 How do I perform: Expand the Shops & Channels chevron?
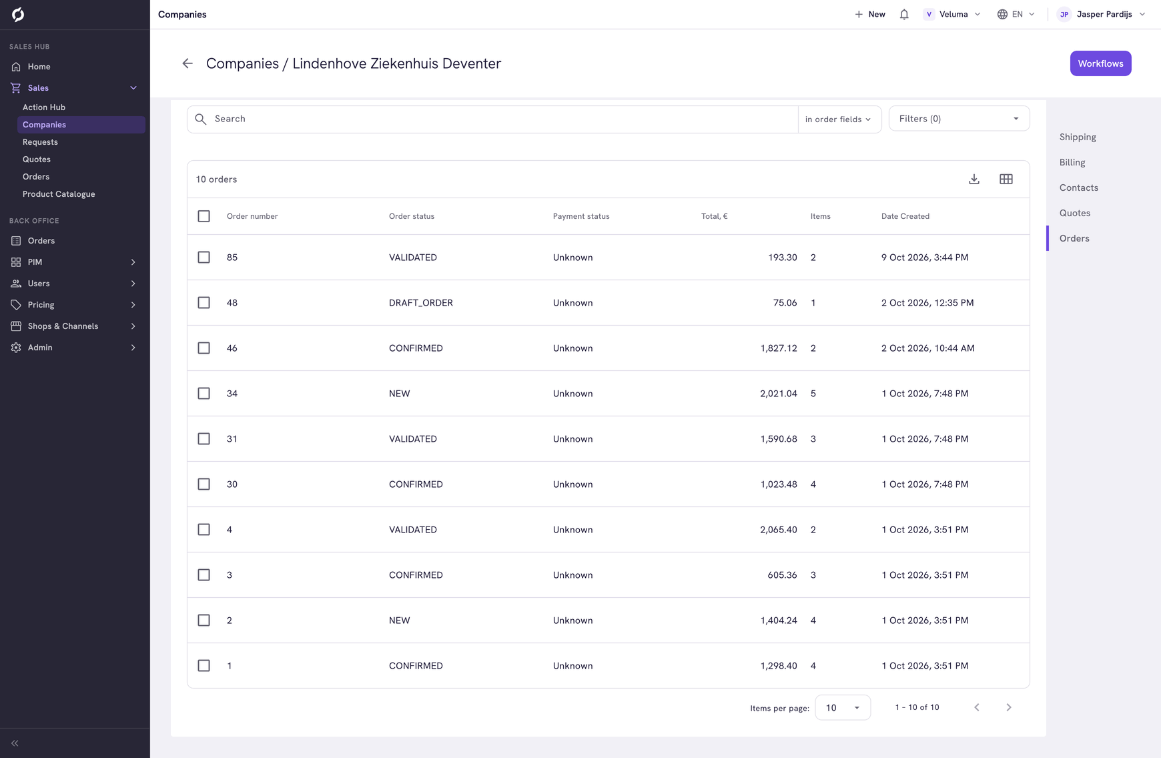click(x=133, y=326)
